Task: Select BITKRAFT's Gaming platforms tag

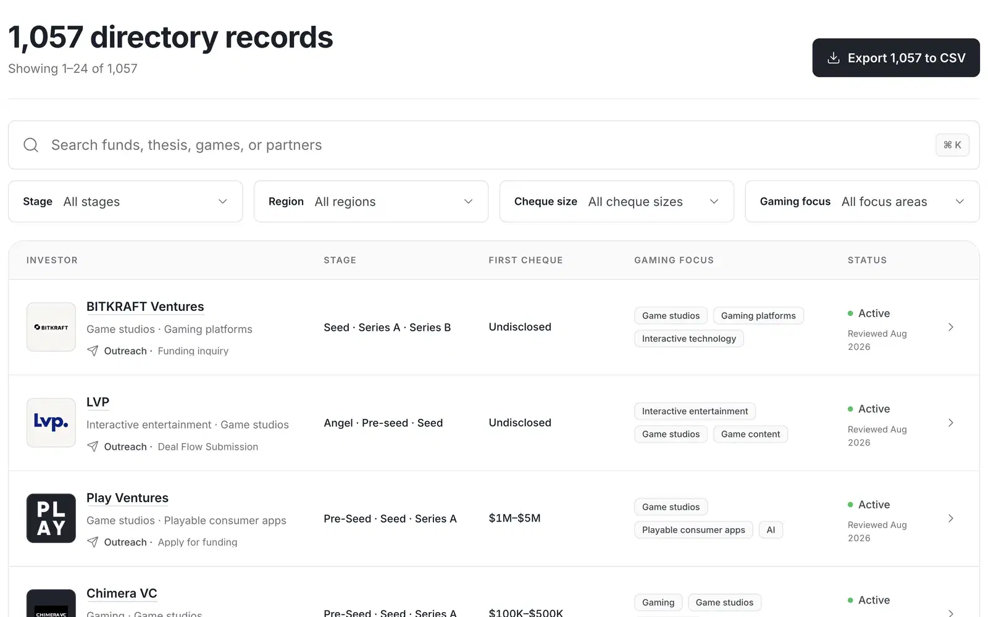Action: (x=758, y=316)
